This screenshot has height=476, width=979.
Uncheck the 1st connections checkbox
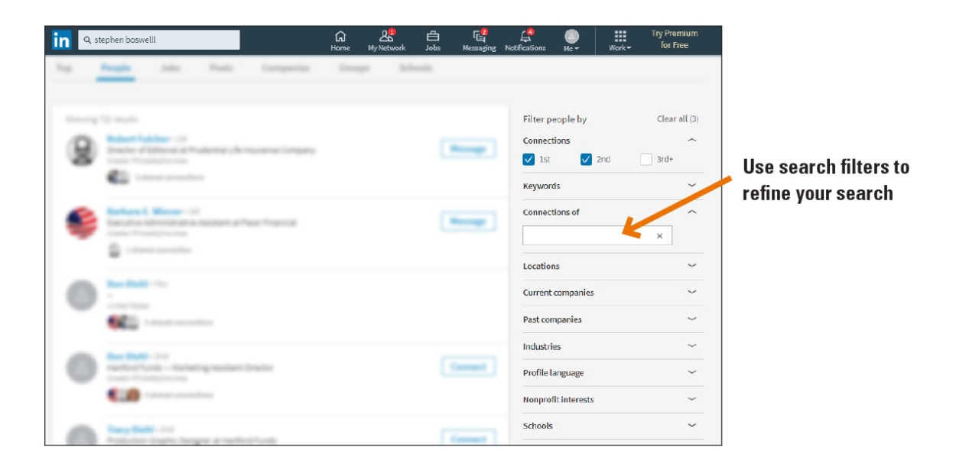(x=529, y=160)
